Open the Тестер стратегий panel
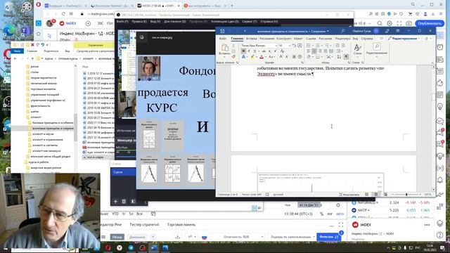Image resolution: width=450 pixels, height=253 pixels. click(144, 225)
